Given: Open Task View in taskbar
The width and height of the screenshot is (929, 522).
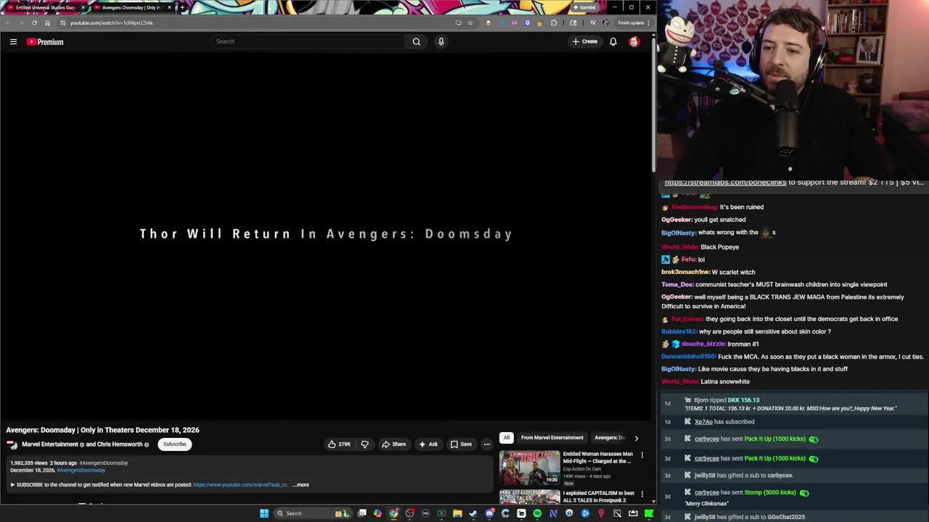Looking at the screenshot, I should (361, 513).
